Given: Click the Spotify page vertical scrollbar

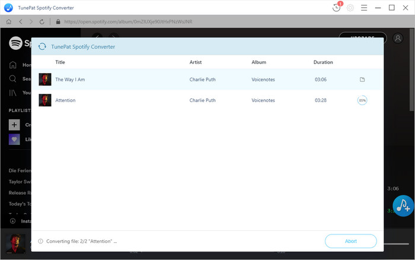Looking at the screenshot, I should click(412, 69).
